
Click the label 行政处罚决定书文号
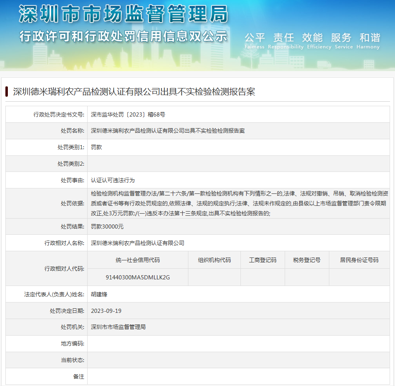(59, 114)
